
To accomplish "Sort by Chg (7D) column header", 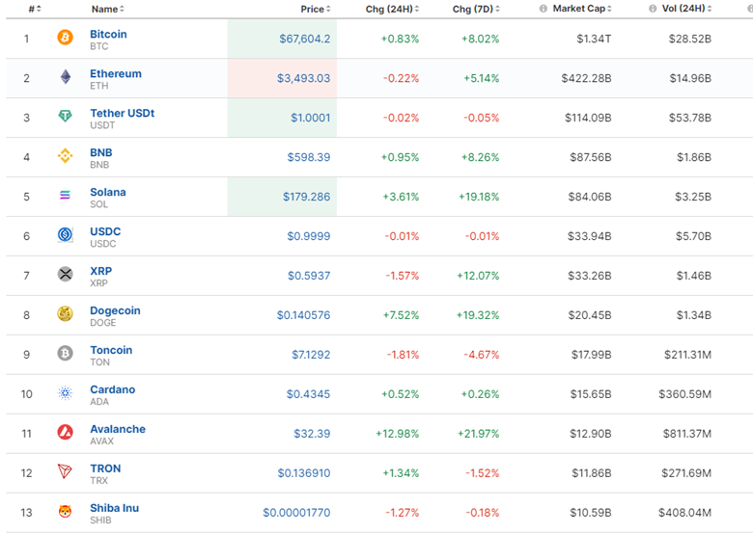I will pyautogui.click(x=476, y=9).
